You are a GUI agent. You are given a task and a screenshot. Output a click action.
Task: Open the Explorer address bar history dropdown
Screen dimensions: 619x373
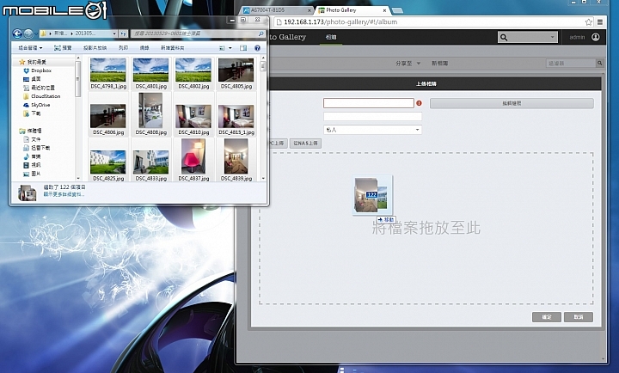click(114, 34)
